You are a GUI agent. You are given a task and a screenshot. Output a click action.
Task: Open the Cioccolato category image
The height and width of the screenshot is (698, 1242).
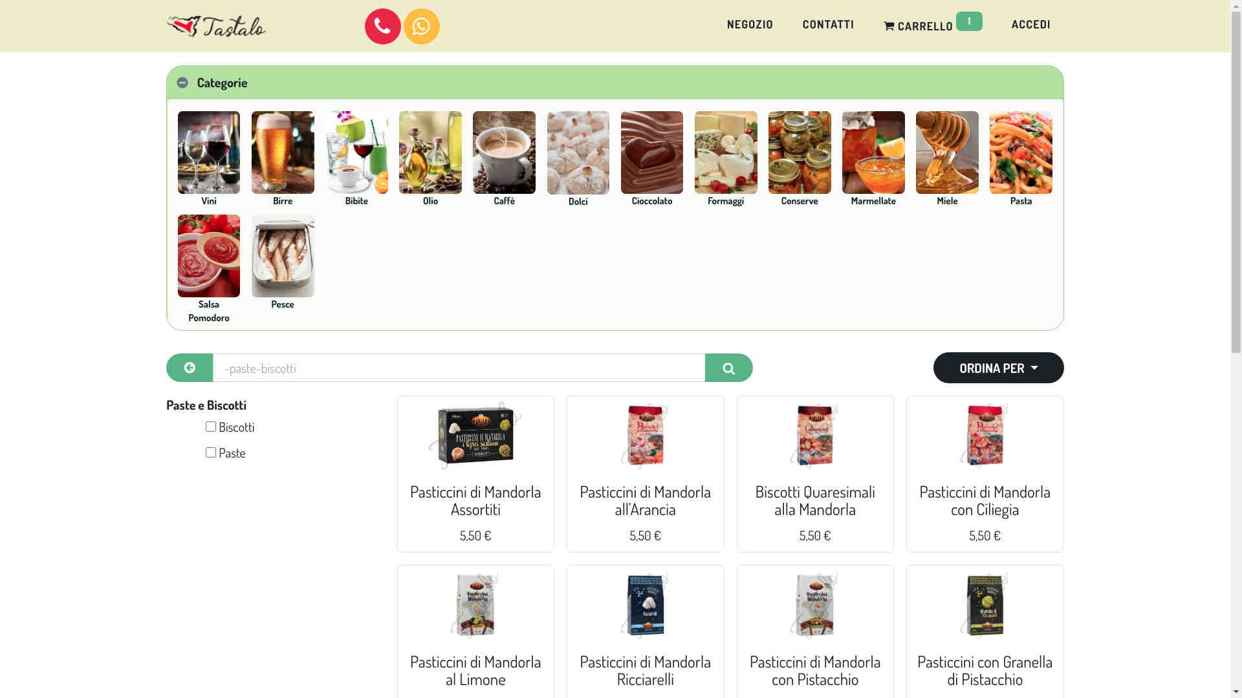[x=652, y=153]
